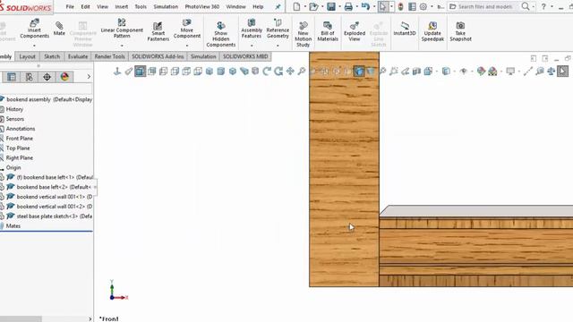Open the Edit menu

[86, 6]
